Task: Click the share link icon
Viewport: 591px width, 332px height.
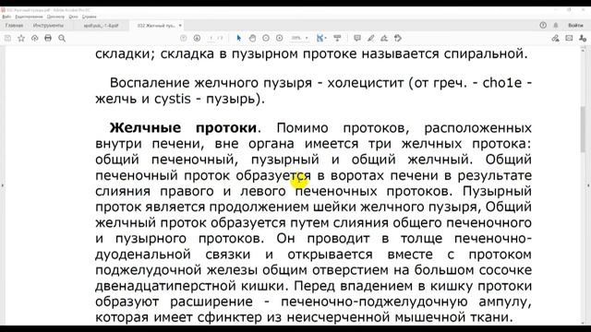Action: [555, 38]
